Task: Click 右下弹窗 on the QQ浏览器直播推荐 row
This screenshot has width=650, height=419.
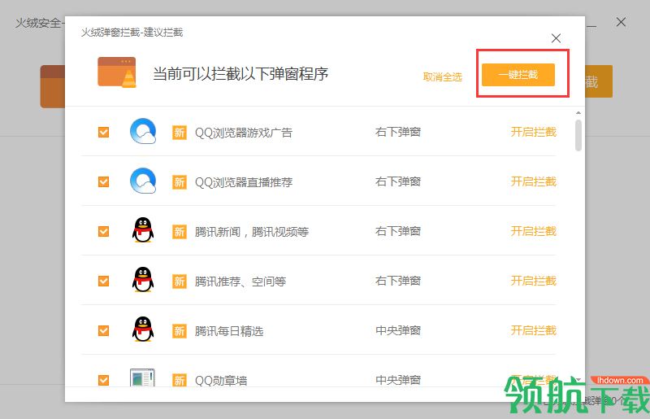Action: click(398, 181)
